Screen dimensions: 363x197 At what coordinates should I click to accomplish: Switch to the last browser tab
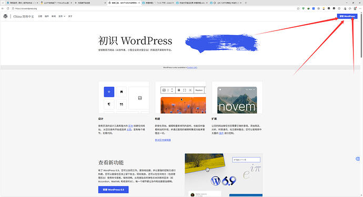tap(226, 3)
